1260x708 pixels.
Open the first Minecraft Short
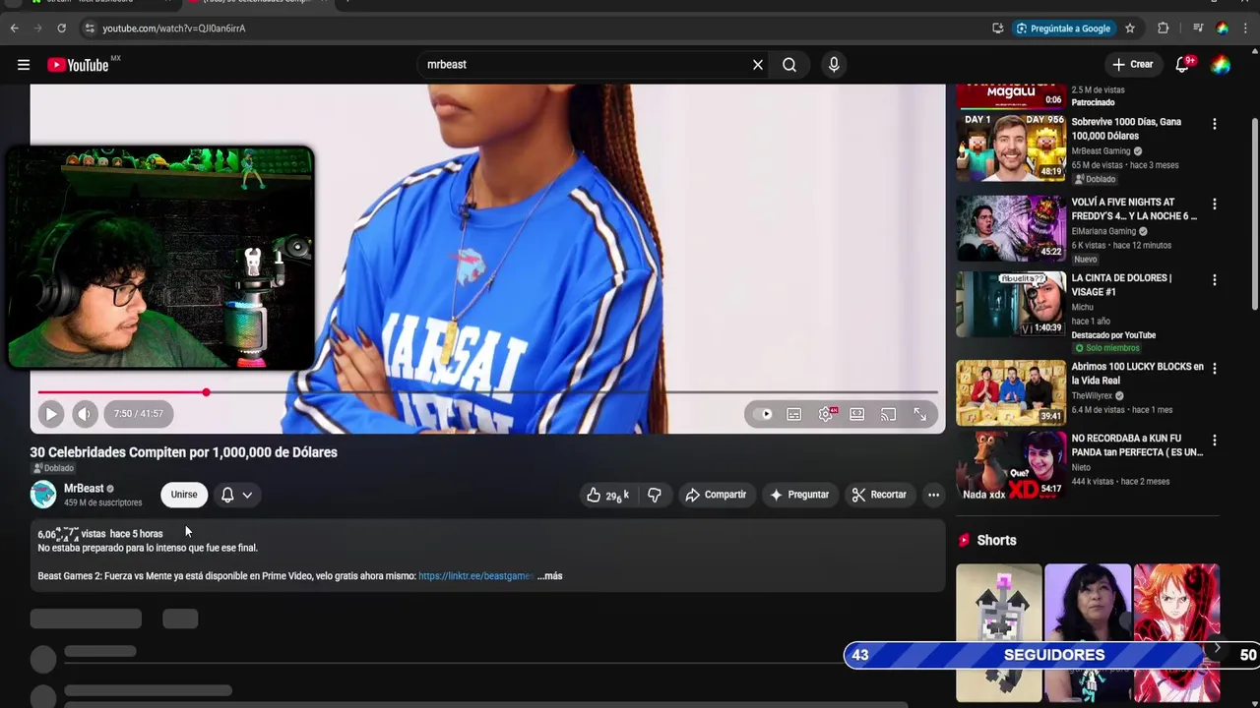(x=998, y=632)
